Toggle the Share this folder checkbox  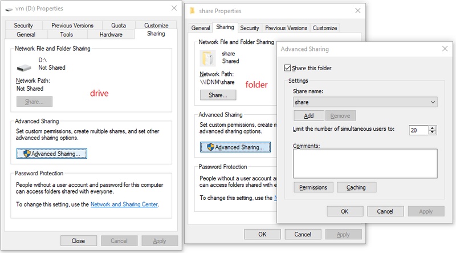(x=287, y=68)
